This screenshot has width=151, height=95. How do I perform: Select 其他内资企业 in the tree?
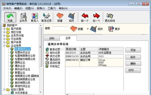coord(23,86)
